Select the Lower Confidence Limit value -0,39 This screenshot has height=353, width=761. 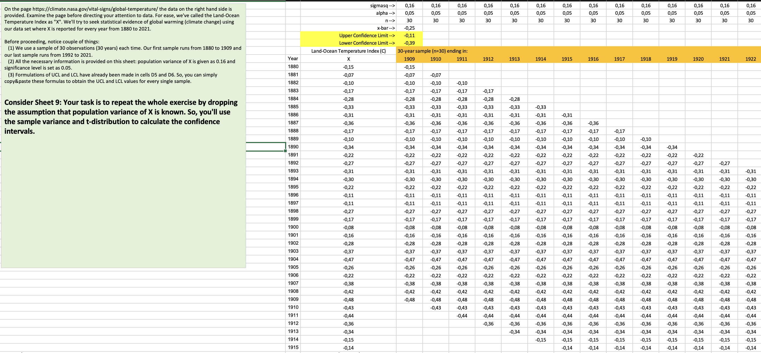click(409, 43)
